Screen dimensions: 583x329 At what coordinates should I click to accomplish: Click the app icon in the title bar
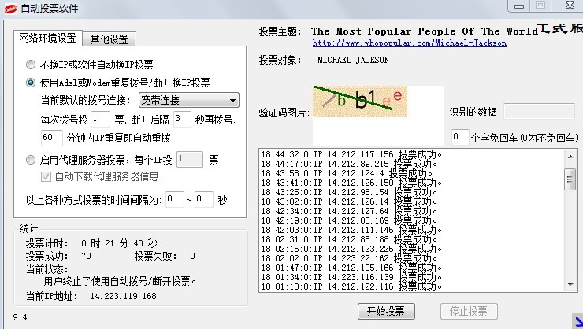[9, 7]
